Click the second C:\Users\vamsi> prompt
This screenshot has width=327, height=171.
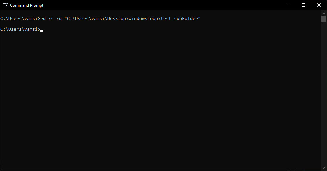(20, 29)
